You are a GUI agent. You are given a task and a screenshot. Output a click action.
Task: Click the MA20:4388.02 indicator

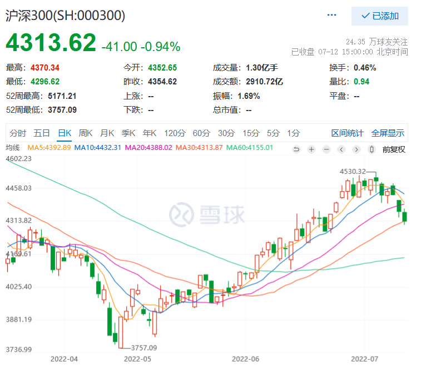click(148, 148)
